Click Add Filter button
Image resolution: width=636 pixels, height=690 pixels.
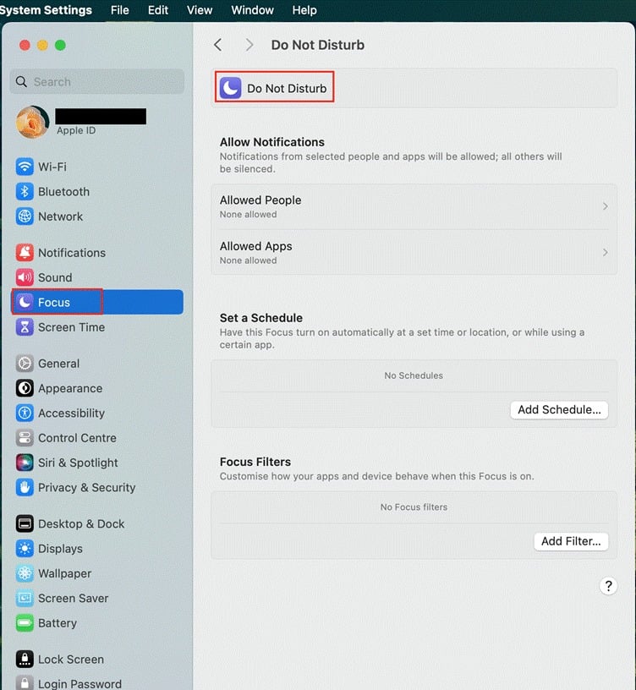coord(571,541)
